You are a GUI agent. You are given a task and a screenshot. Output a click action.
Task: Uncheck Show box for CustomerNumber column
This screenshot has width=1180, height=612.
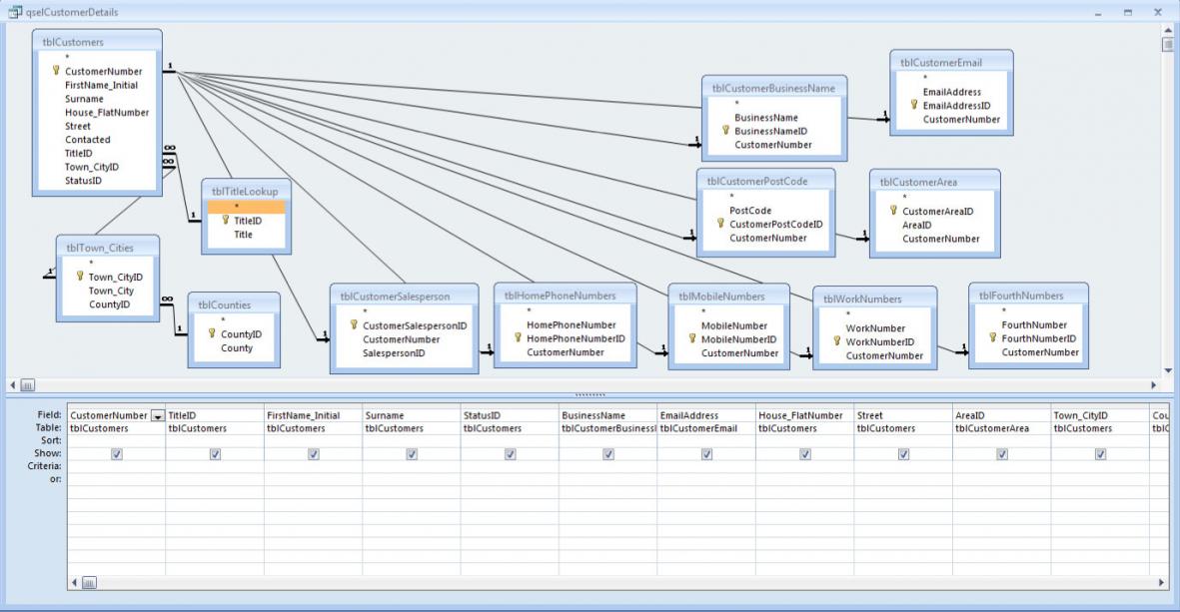117,454
